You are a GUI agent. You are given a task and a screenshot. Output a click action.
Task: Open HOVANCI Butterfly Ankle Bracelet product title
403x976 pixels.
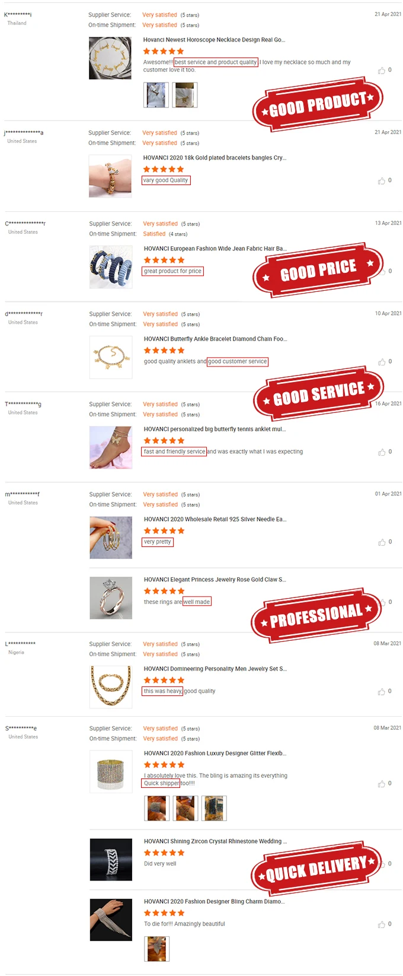[215, 339]
